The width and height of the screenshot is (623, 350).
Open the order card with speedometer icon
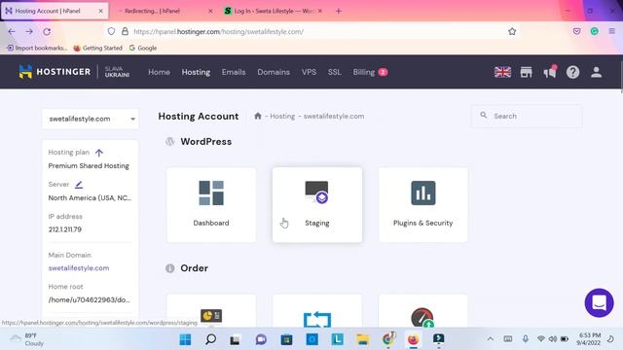tap(422, 311)
